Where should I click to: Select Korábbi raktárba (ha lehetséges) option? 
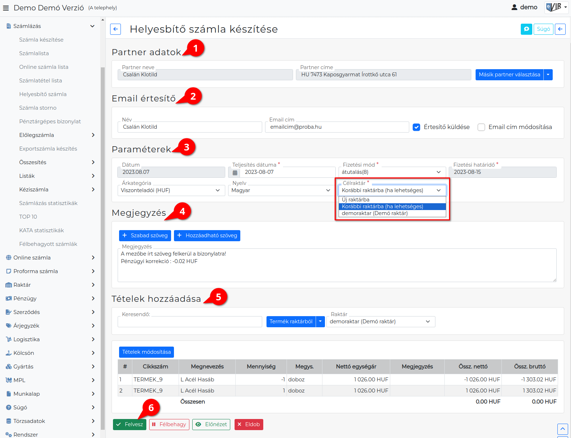pyautogui.click(x=392, y=207)
